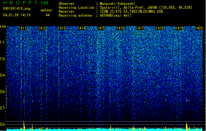Click the Receiving Location label
Screen dimensions: 206x131
76,8
